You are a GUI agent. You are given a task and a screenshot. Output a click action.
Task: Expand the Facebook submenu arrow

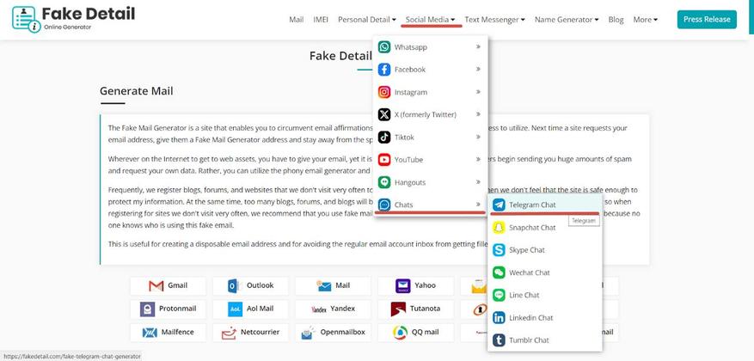478,70
